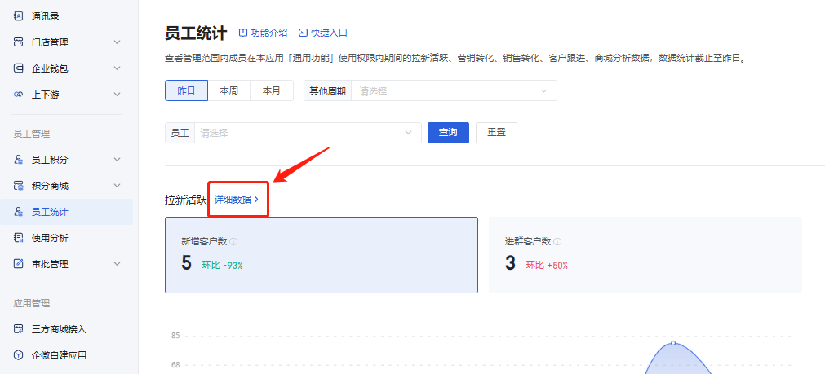Image resolution: width=825 pixels, height=374 pixels.
Task: Expand the 企业钱包 menu chevron
Action: (117, 68)
